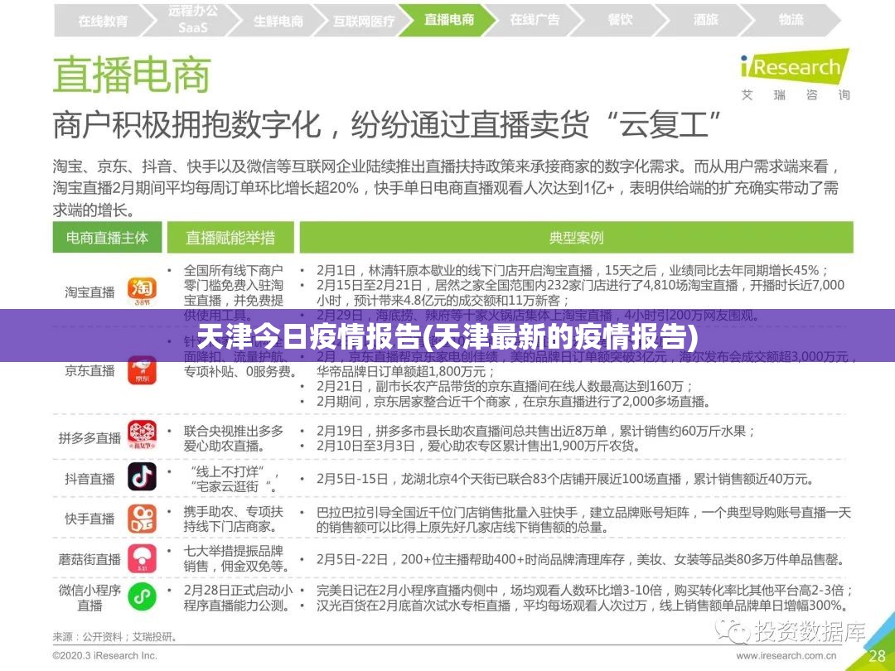Image resolution: width=895 pixels, height=671 pixels.
Task: Click the 快手直播 row label
Action: (x=89, y=519)
